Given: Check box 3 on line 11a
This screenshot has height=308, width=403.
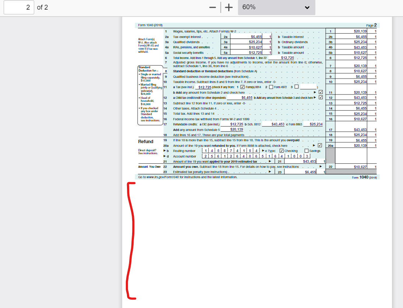Looking at the screenshot, I should (296, 87).
